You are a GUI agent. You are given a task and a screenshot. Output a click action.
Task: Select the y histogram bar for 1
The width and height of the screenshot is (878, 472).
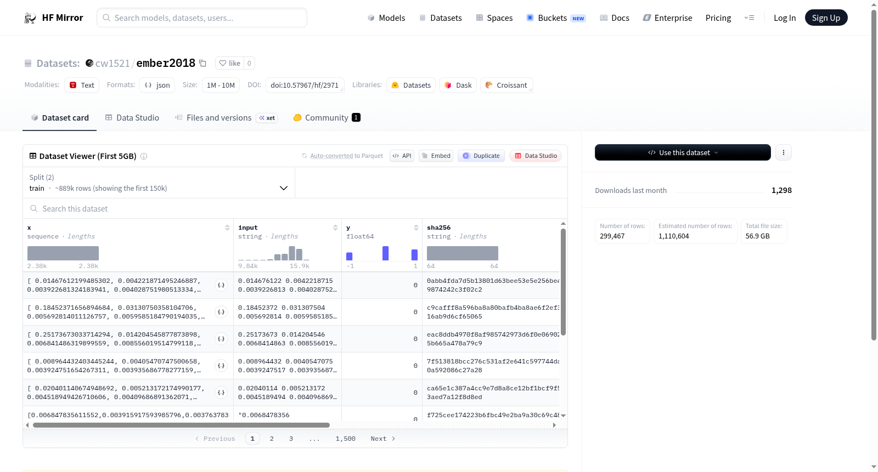[x=414, y=255]
